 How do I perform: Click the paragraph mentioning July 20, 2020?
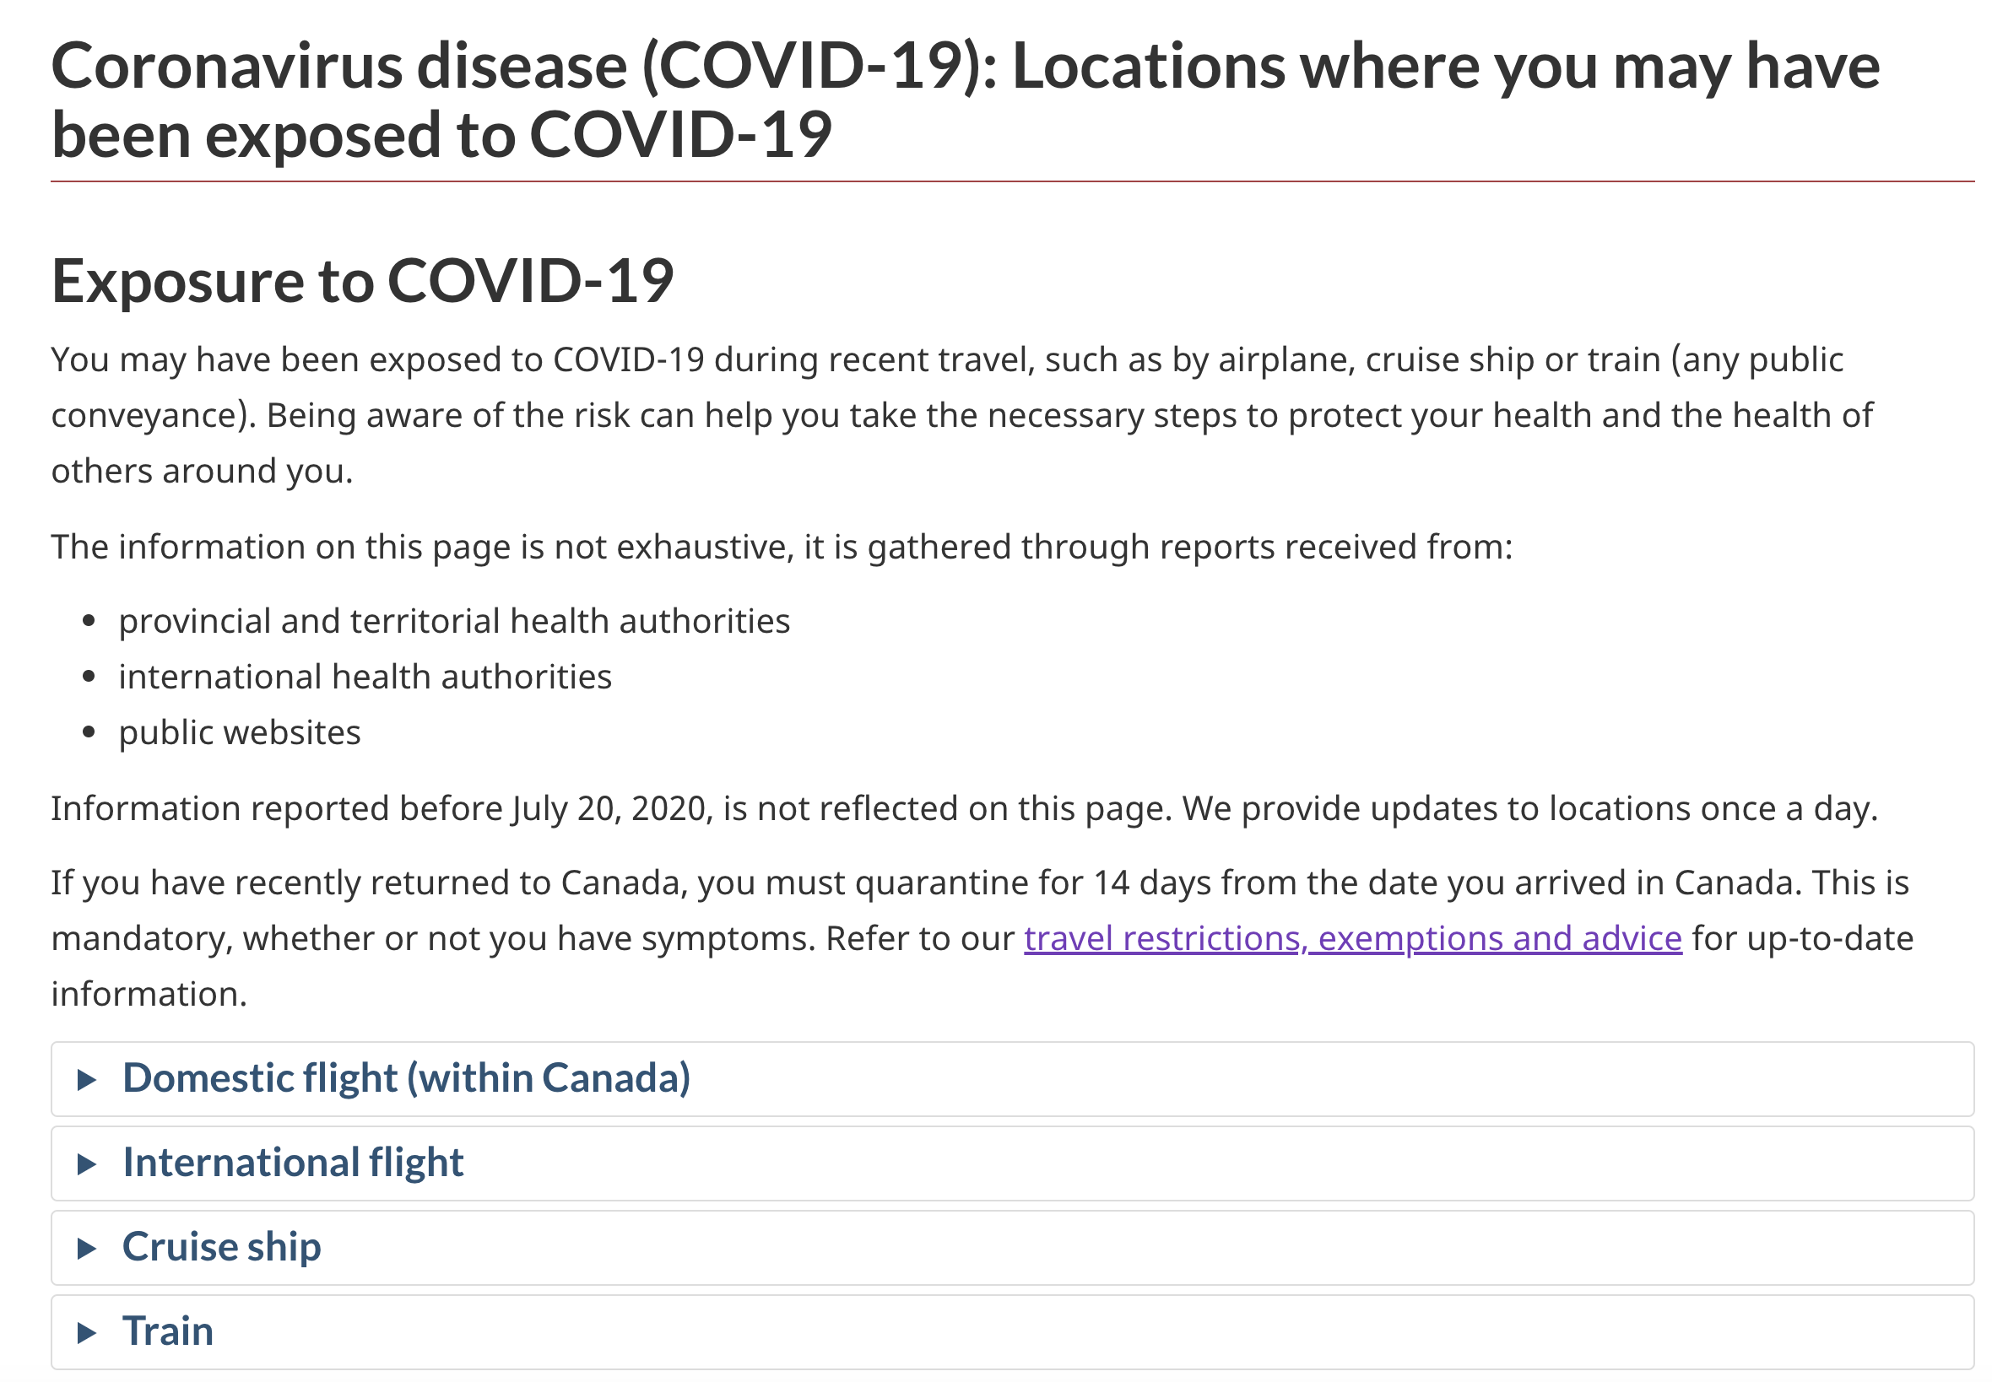tap(963, 808)
